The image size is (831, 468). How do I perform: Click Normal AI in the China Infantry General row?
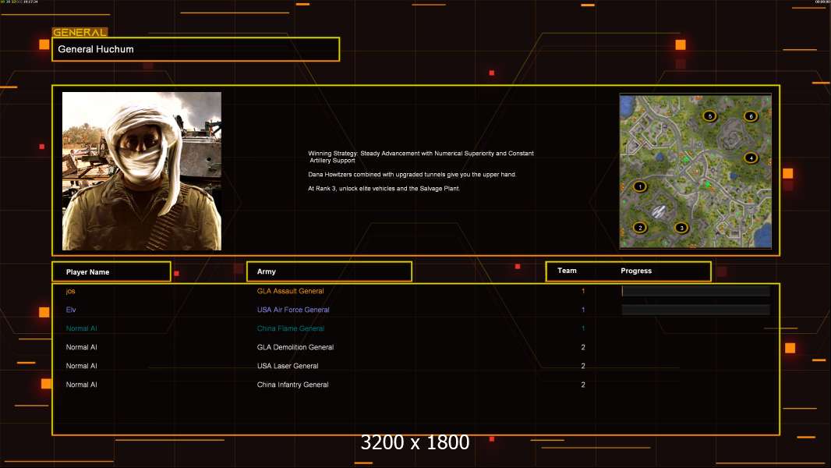click(82, 385)
